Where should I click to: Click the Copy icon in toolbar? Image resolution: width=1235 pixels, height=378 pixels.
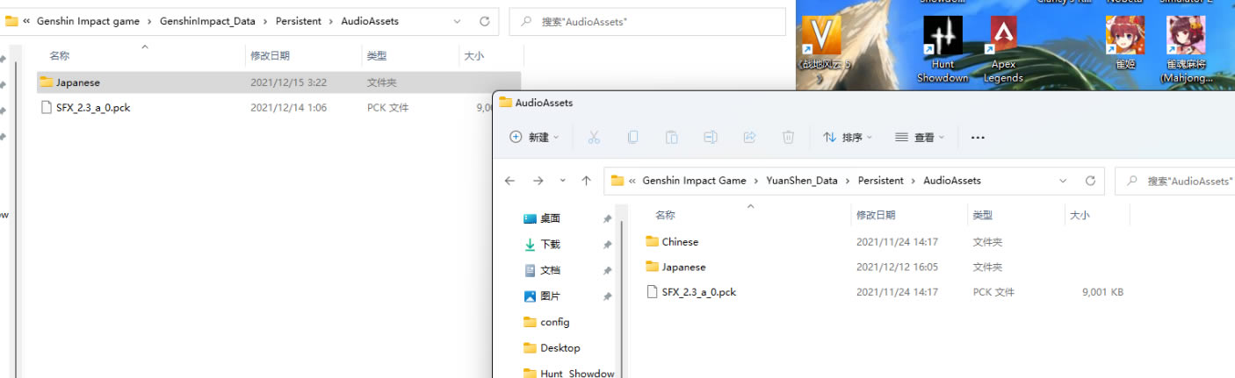coord(632,138)
